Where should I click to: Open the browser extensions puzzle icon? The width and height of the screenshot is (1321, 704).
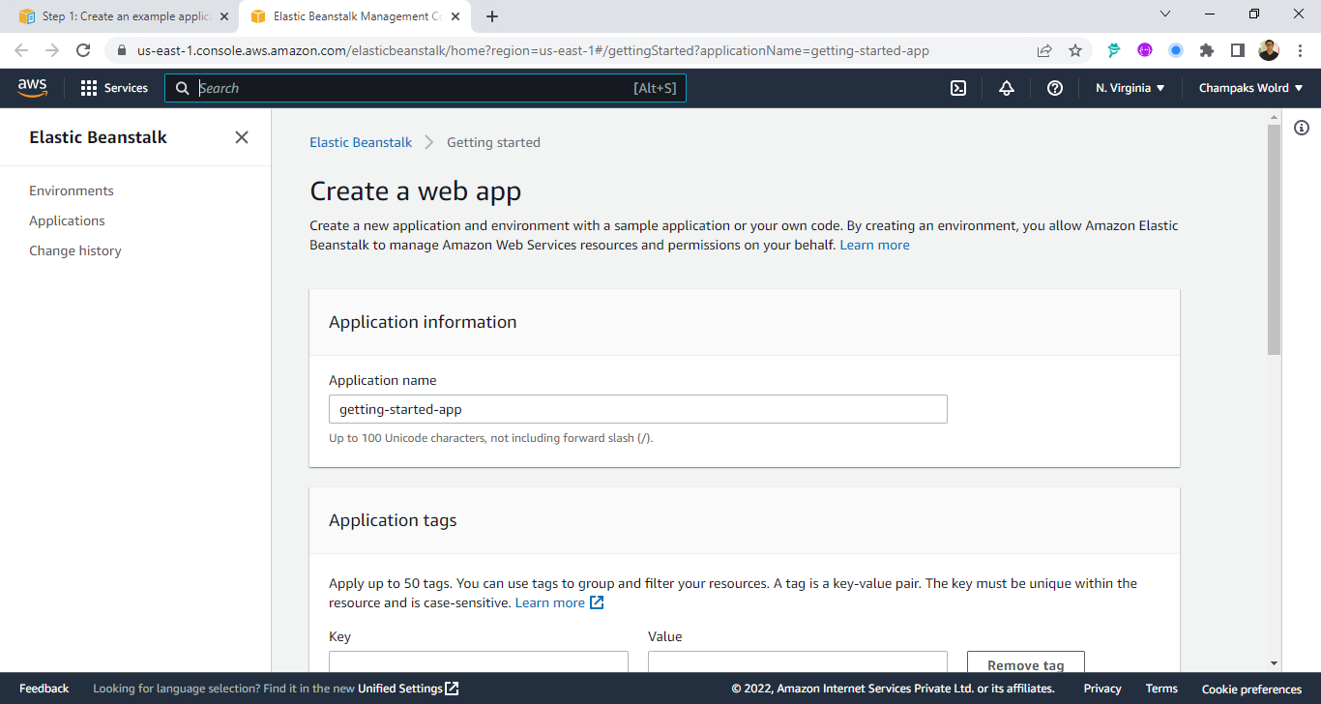1206,50
